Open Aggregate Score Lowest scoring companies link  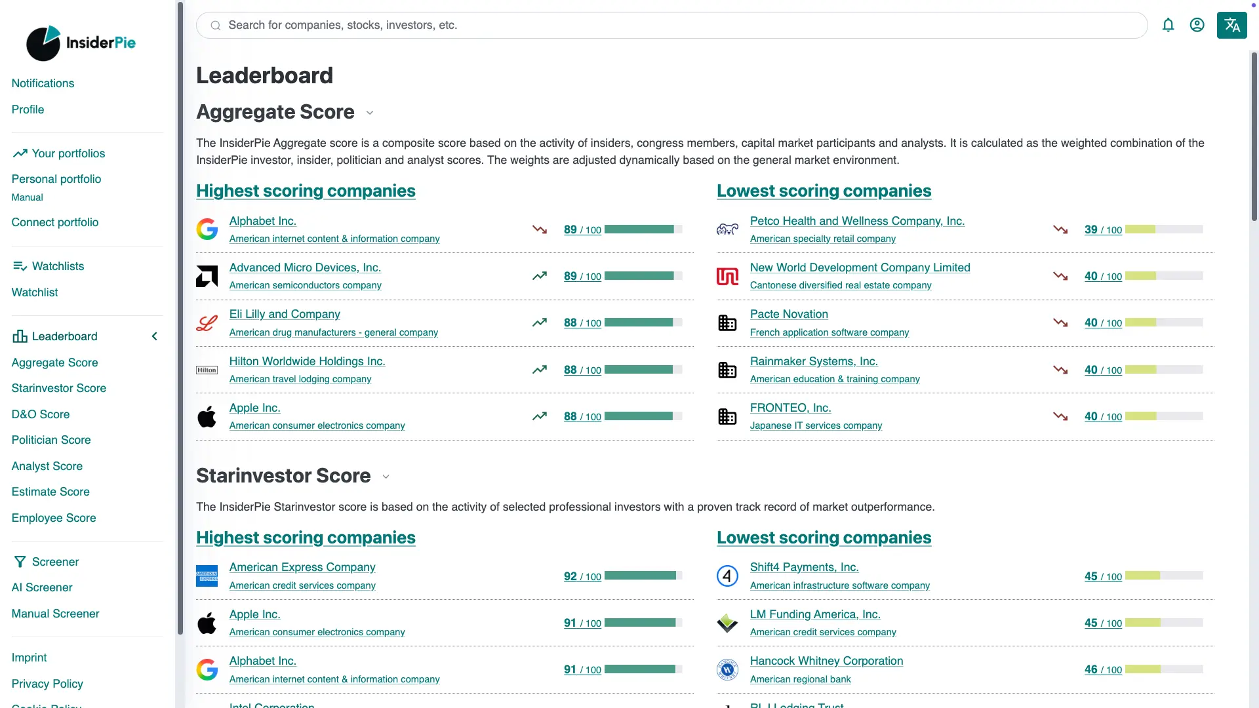click(824, 191)
